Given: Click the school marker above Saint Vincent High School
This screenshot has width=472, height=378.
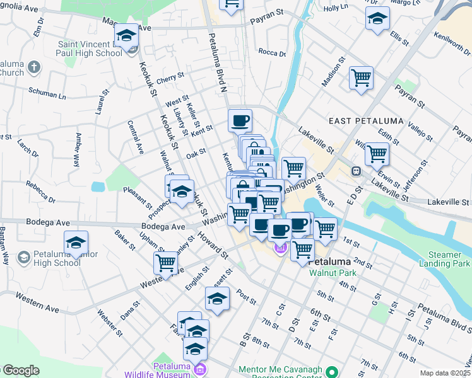Looking at the screenshot, I should pyautogui.click(x=127, y=37).
